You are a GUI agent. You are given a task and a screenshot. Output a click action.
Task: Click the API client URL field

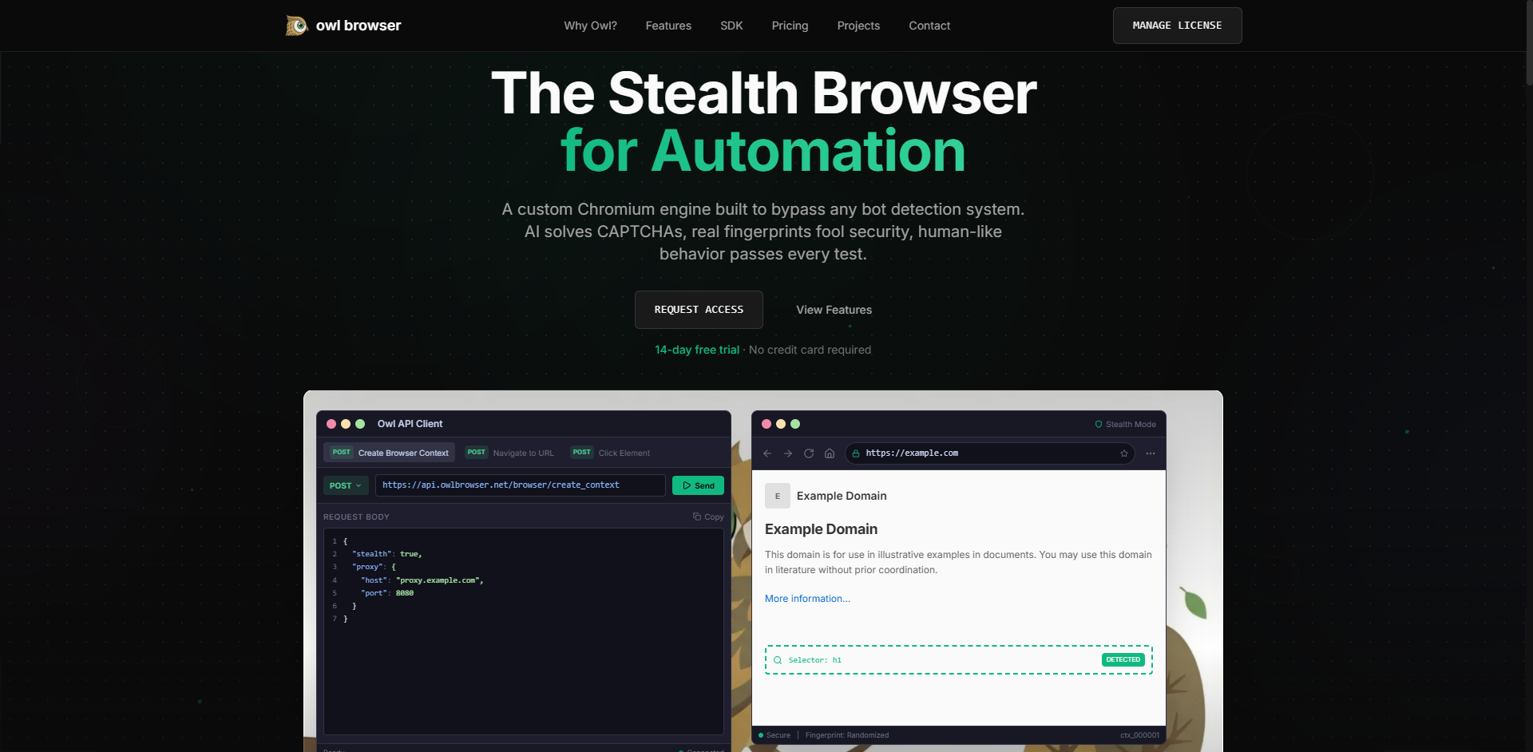point(520,485)
